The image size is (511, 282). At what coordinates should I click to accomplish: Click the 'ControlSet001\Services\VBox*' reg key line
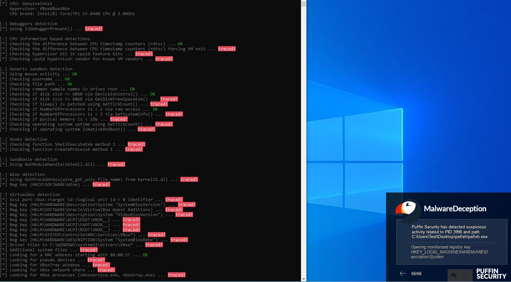83,235
